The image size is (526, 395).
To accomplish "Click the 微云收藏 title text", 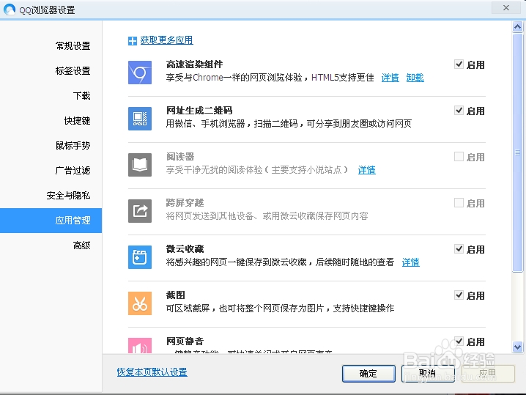I will click(x=185, y=249).
